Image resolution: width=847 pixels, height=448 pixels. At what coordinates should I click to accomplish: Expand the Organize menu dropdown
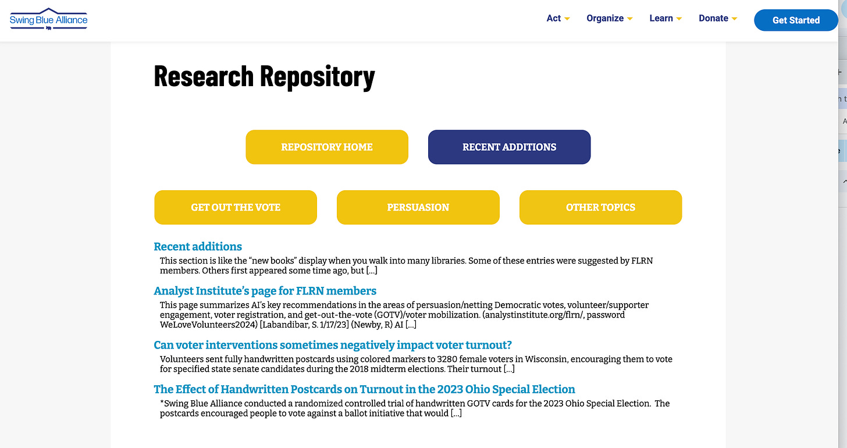click(609, 18)
